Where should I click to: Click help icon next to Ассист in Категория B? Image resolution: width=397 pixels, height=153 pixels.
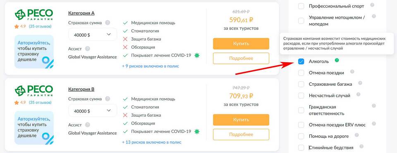(x=87, y=125)
